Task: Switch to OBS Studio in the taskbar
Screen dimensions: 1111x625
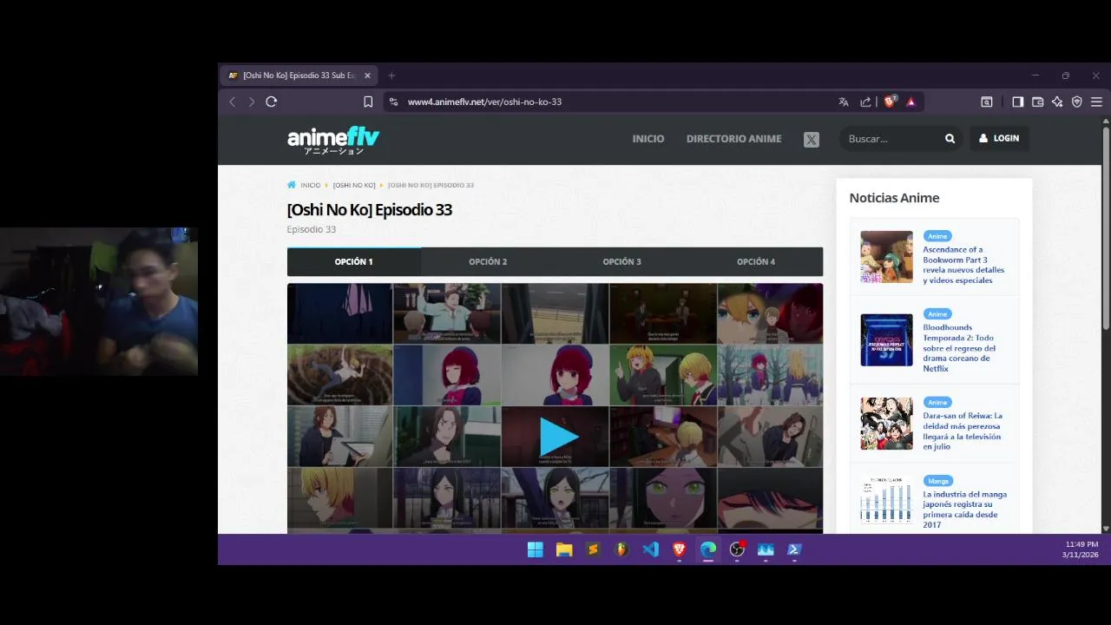Action: 737,549
